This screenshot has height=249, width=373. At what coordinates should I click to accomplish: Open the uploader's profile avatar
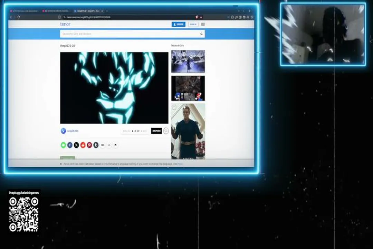tap(63, 131)
